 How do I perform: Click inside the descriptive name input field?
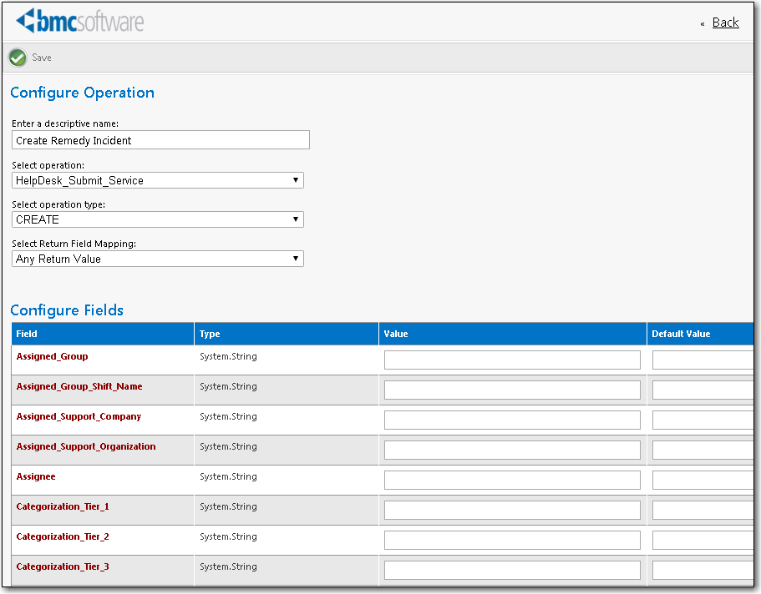pos(159,139)
